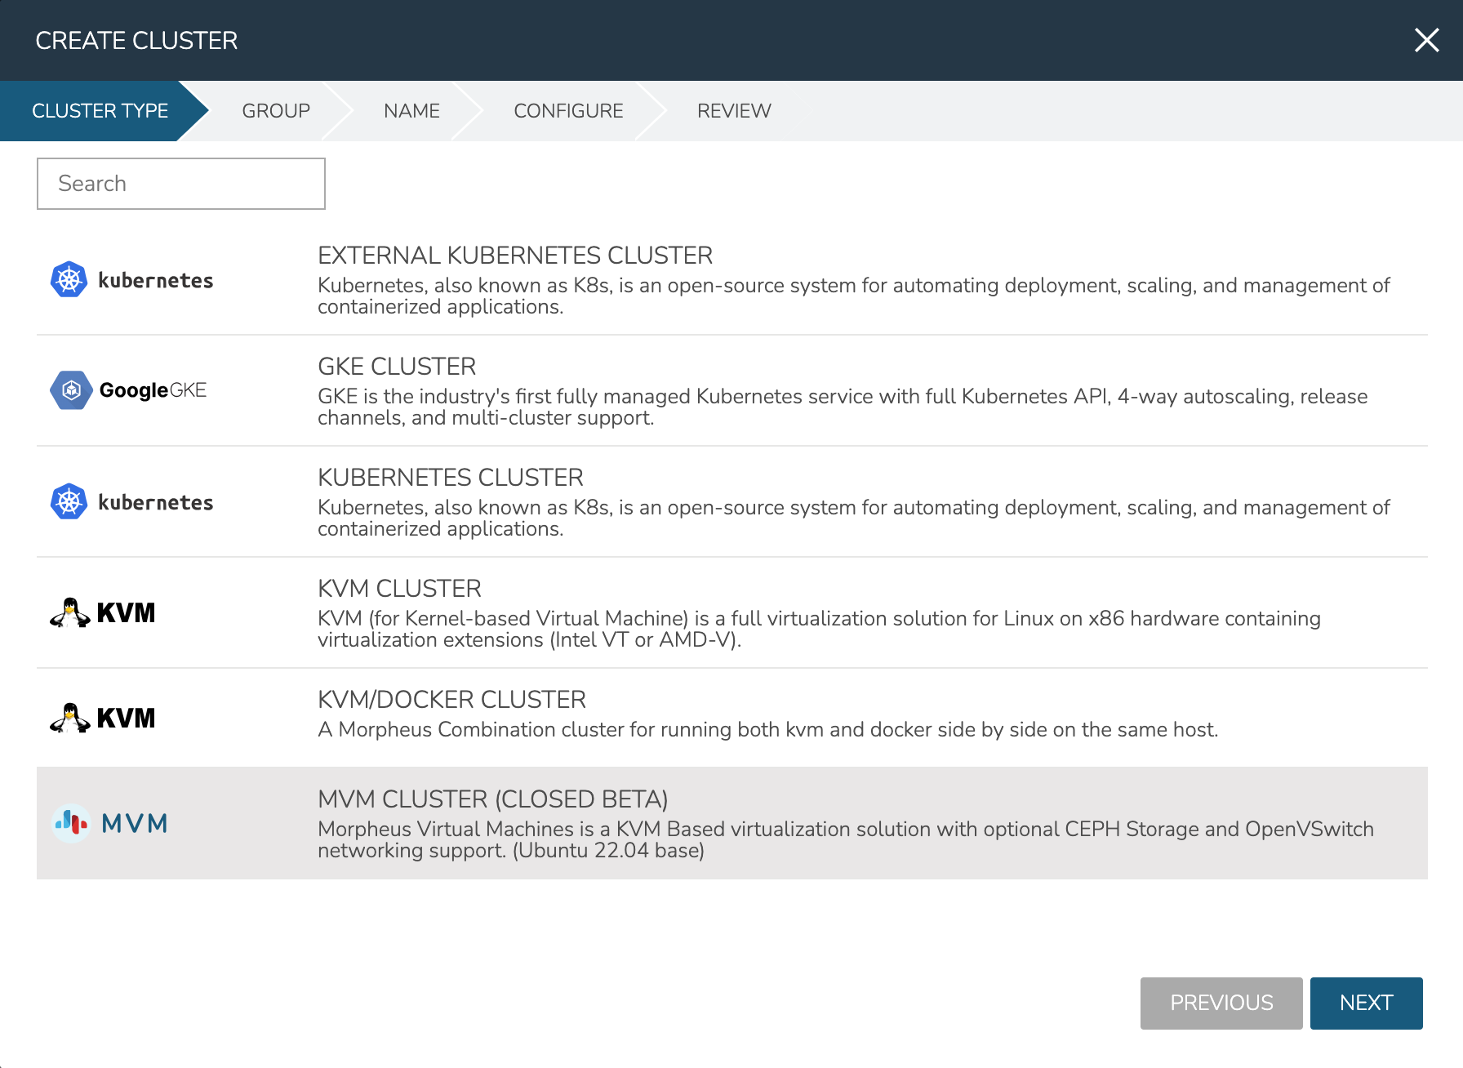Choose KVM/Docker Cluster description text
This screenshot has height=1068, width=1463.
tap(767, 730)
